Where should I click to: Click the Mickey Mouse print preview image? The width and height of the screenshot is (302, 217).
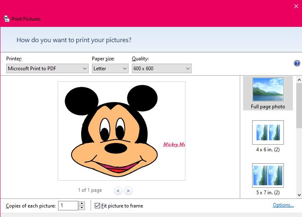coord(122,131)
